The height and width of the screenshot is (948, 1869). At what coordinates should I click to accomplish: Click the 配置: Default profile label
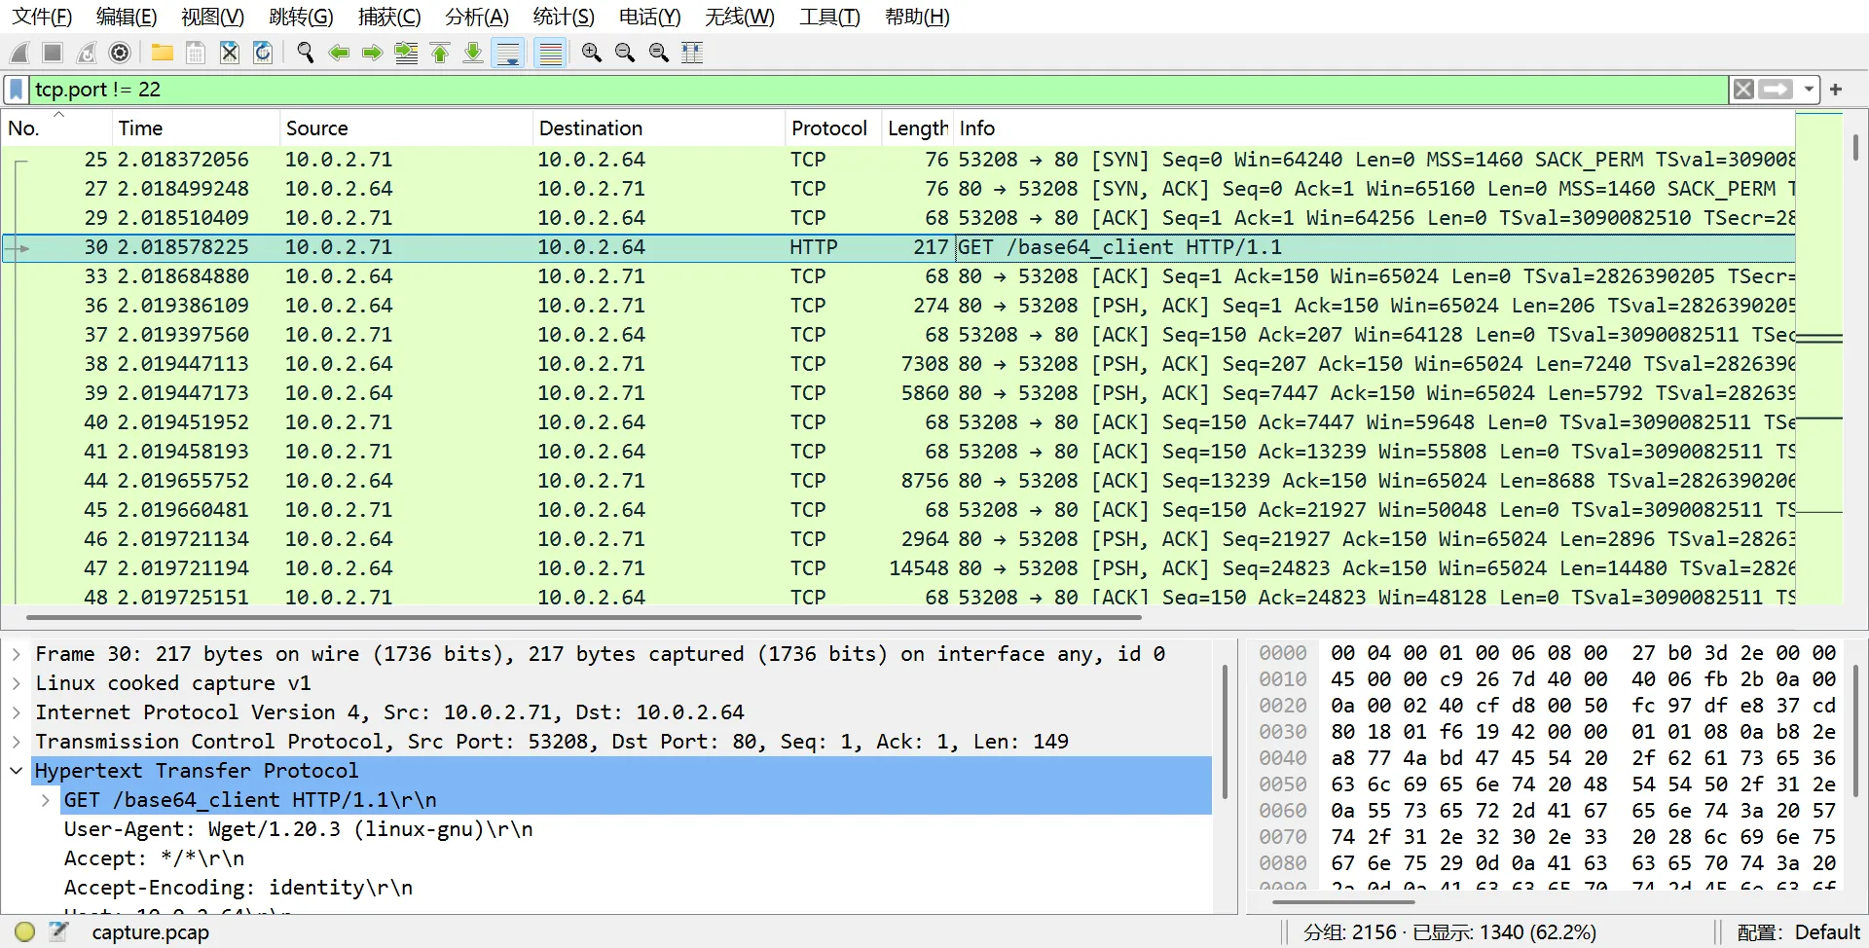(x=1798, y=931)
